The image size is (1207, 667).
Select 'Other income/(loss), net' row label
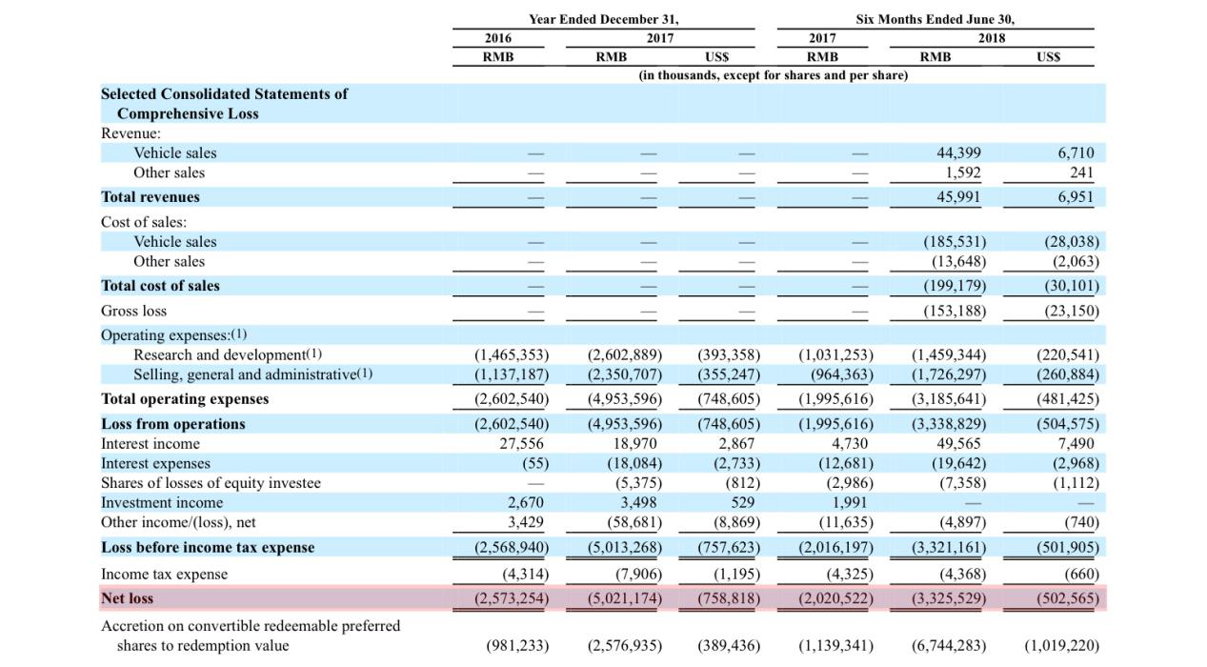pyautogui.click(x=178, y=522)
